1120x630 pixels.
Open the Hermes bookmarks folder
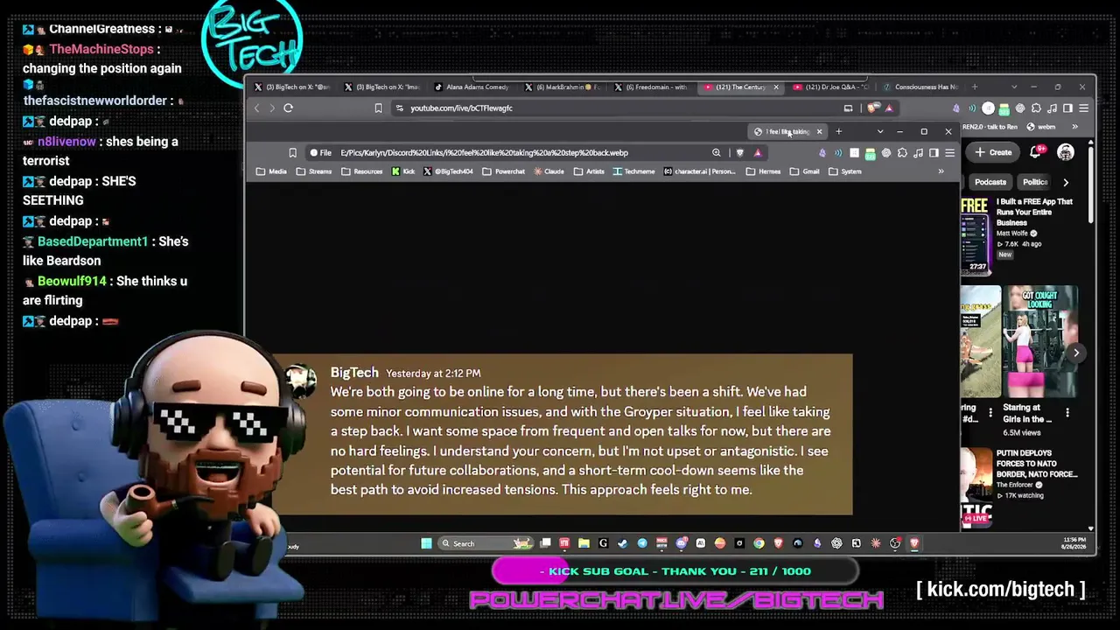(x=764, y=171)
